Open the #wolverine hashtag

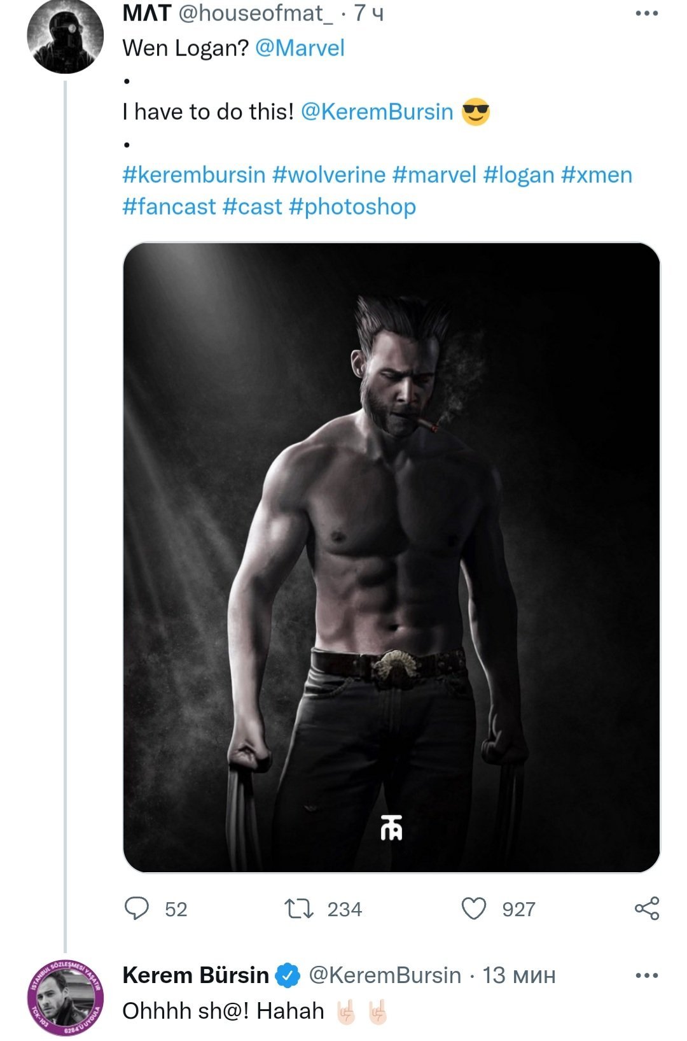(x=329, y=175)
